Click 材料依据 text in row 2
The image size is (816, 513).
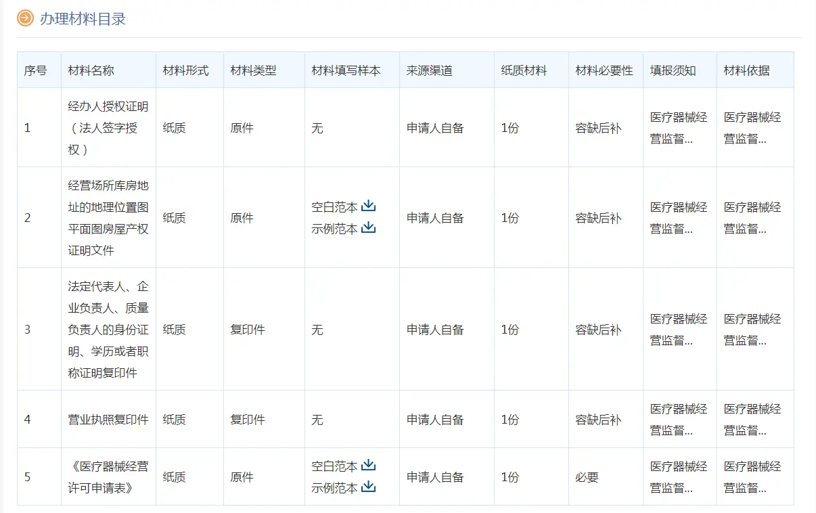click(x=752, y=218)
